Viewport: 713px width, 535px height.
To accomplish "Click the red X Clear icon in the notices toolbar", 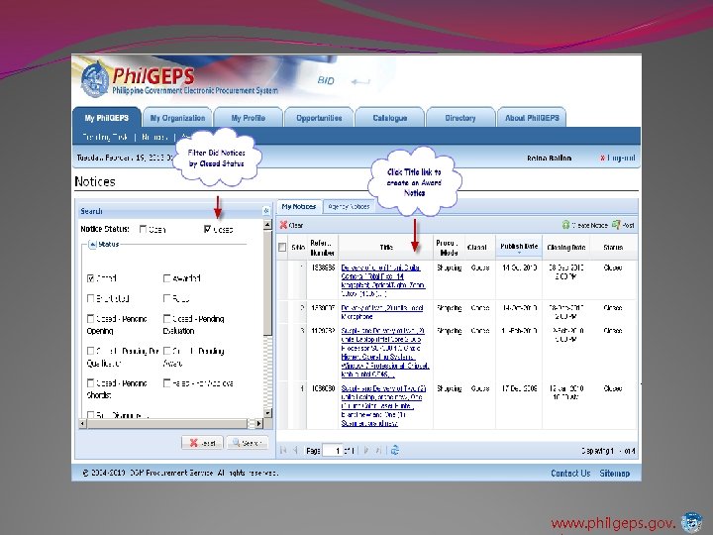I will click(x=283, y=225).
